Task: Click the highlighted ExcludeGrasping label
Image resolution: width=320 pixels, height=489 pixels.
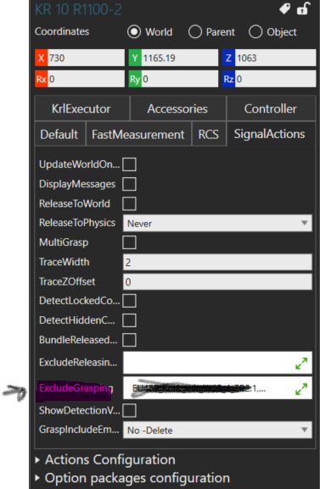Action: click(x=76, y=388)
